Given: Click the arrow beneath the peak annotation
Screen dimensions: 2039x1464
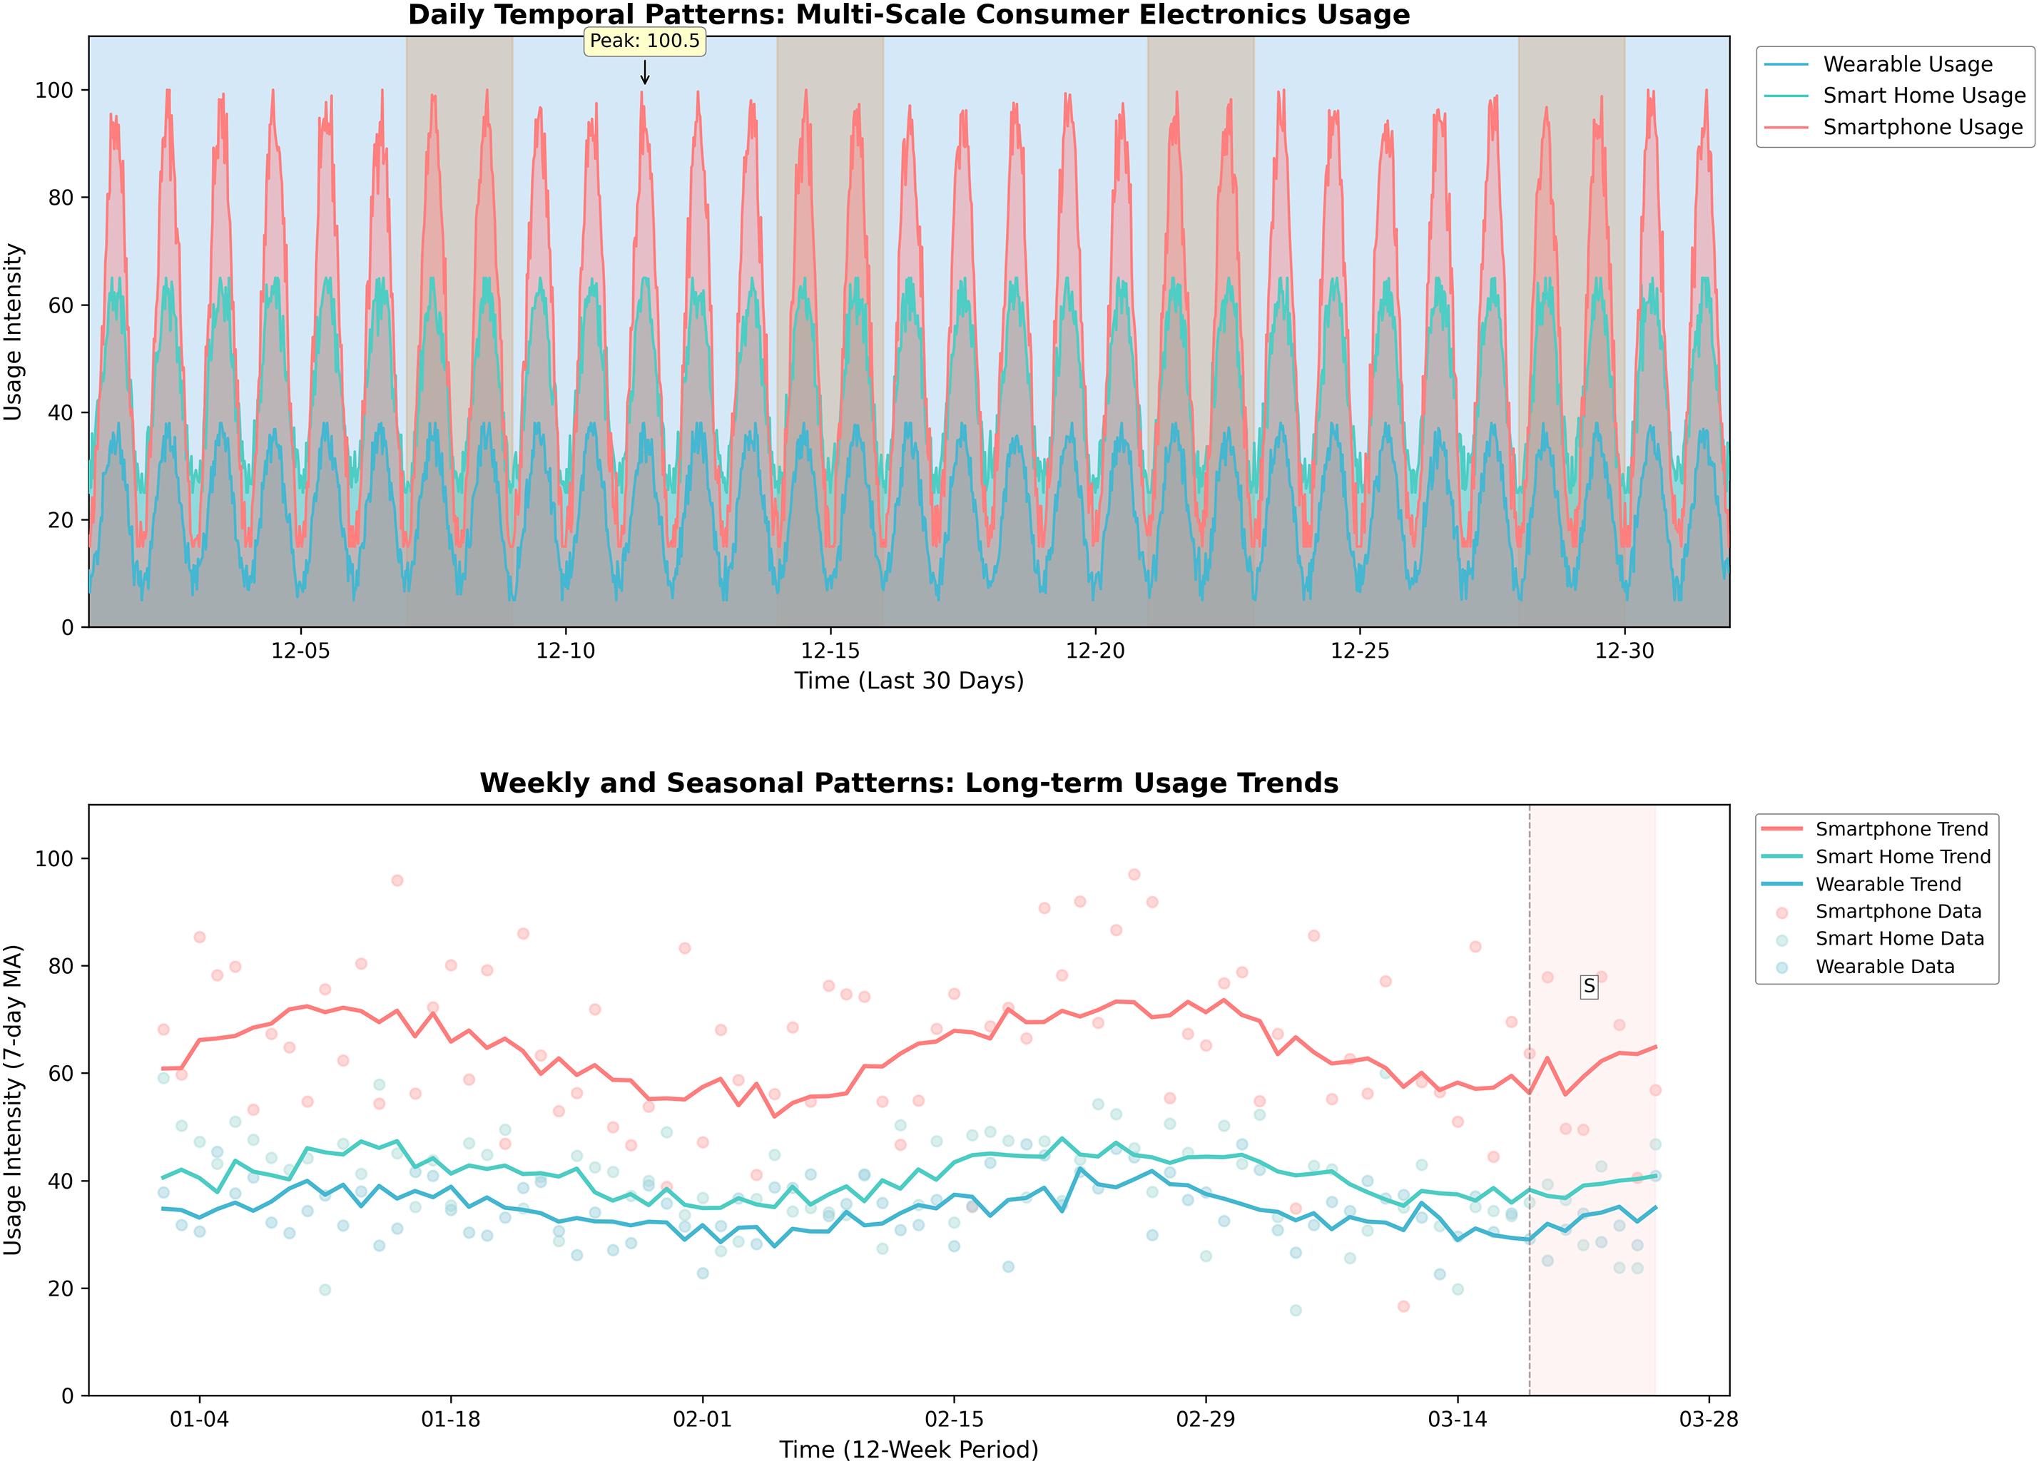Looking at the screenshot, I should click(x=645, y=73).
